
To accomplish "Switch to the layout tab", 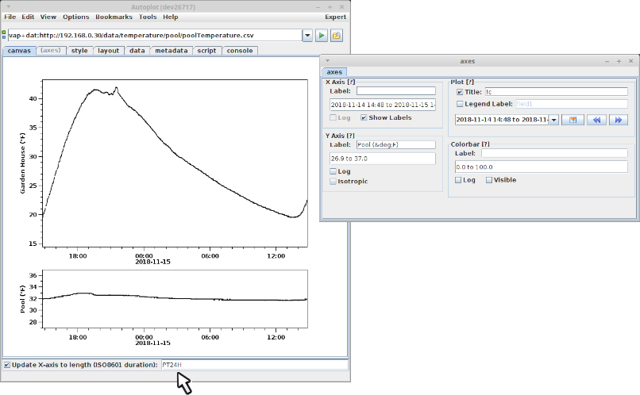I will pyautogui.click(x=109, y=51).
